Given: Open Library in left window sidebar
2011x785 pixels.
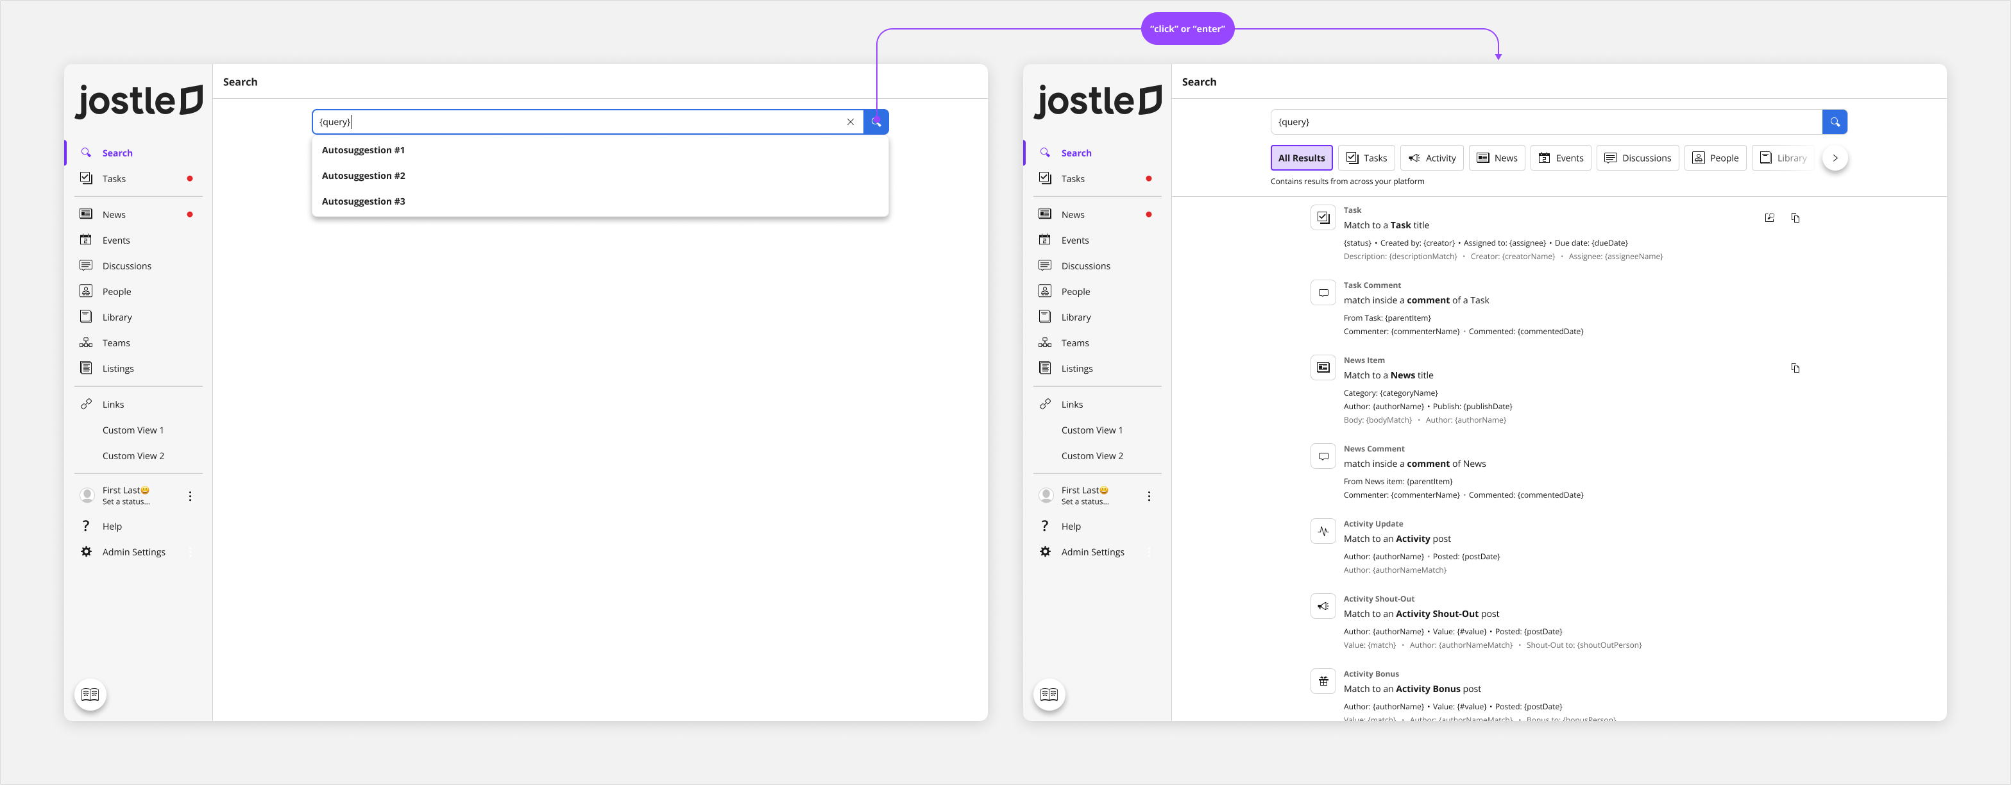Looking at the screenshot, I should (138, 317).
